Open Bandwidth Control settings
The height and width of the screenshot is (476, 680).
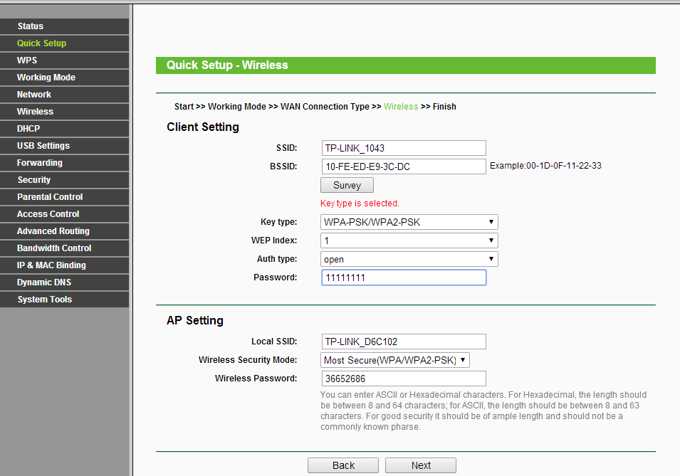tap(64, 248)
